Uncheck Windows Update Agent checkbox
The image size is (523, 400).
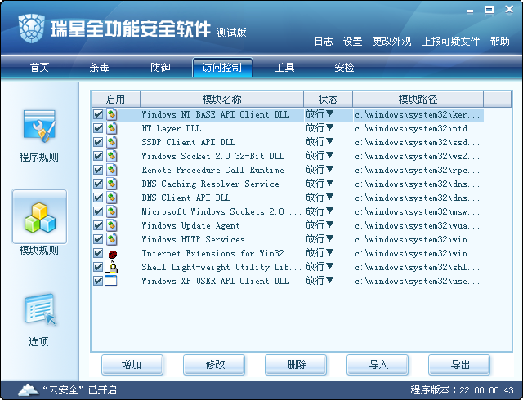point(98,225)
